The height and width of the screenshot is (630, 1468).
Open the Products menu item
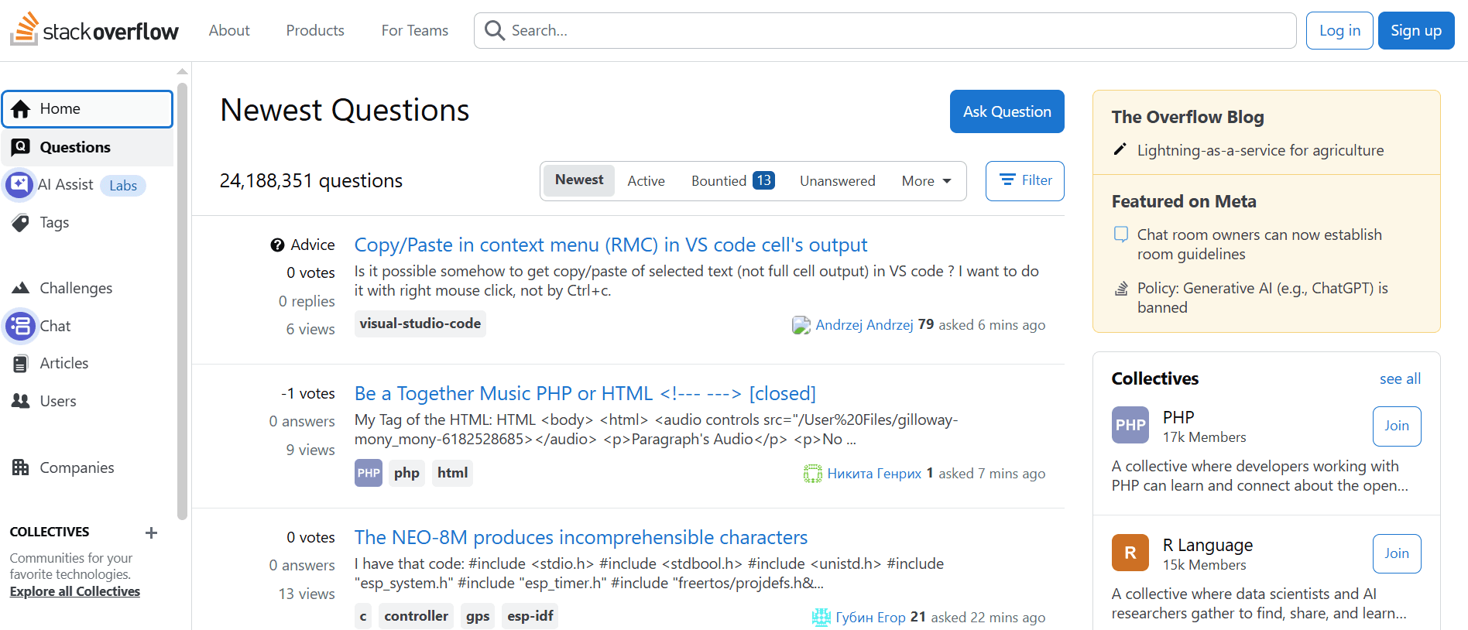point(315,30)
